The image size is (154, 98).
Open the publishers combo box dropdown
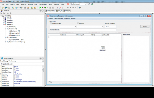coord(75,26)
